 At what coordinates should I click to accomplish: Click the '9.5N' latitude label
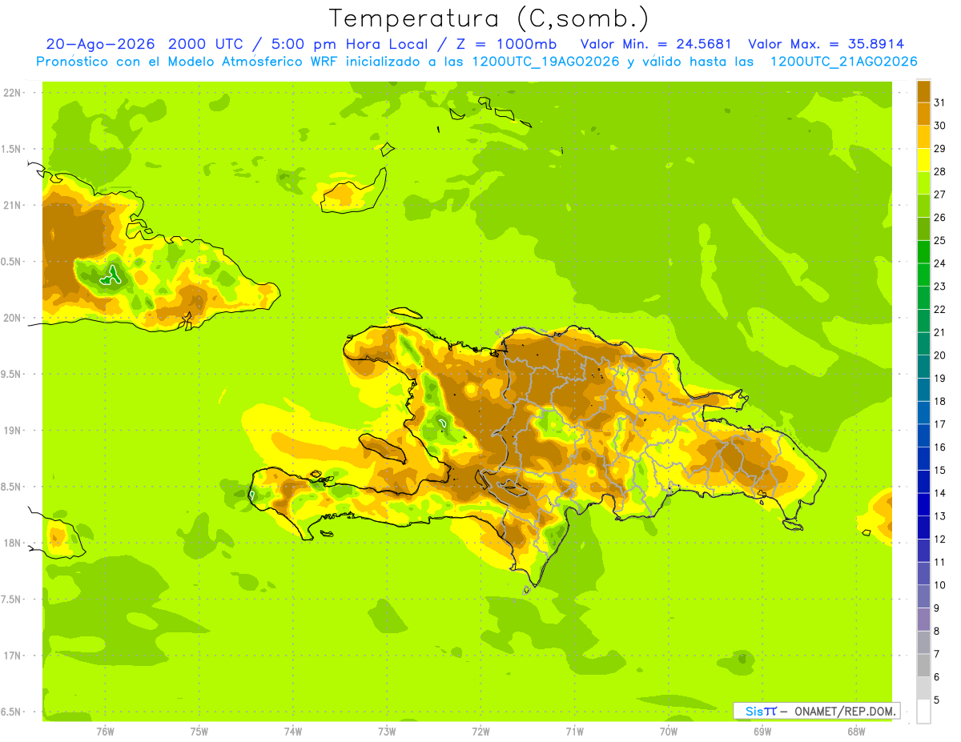pyautogui.click(x=11, y=374)
